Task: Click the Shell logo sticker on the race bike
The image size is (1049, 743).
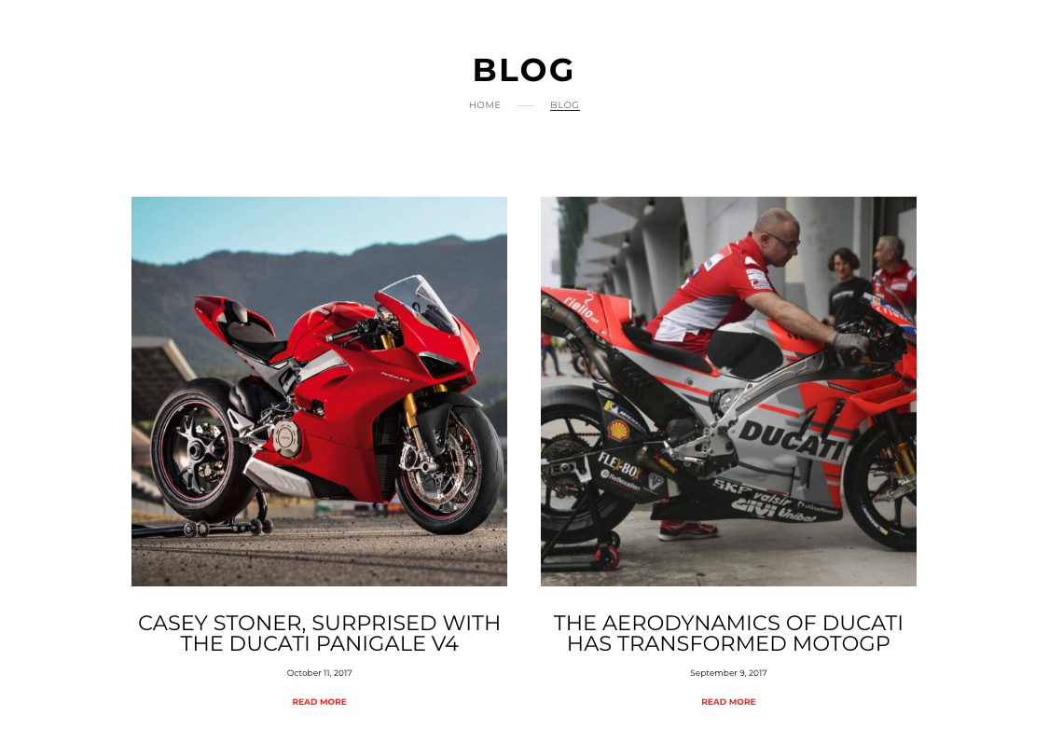Action: coord(617,430)
